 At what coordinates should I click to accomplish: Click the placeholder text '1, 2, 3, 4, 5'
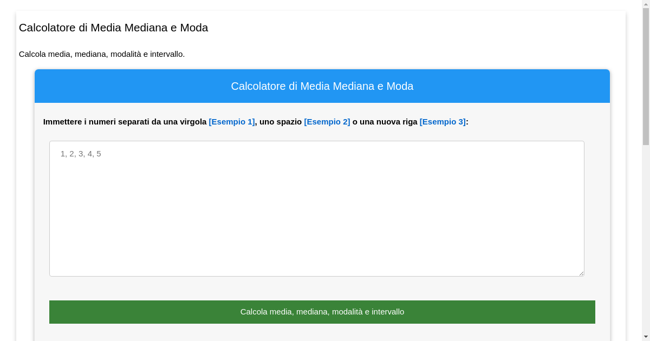(80, 154)
